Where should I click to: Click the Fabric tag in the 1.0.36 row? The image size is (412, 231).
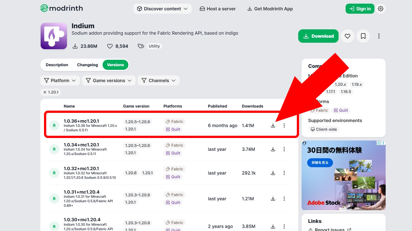[x=174, y=122]
